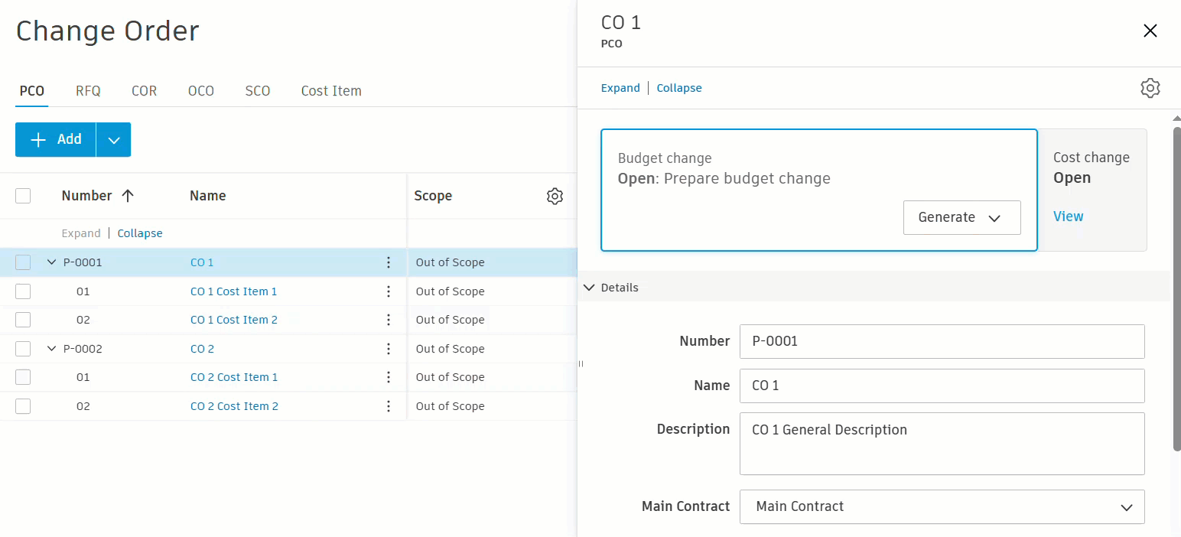
Task: Click the View link under Cost change
Action: [x=1068, y=216]
